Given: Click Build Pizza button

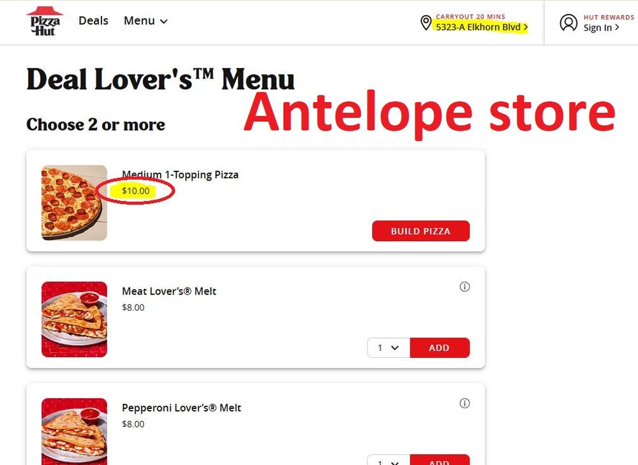Looking at the screenshot, I should [x=420, y=231].
